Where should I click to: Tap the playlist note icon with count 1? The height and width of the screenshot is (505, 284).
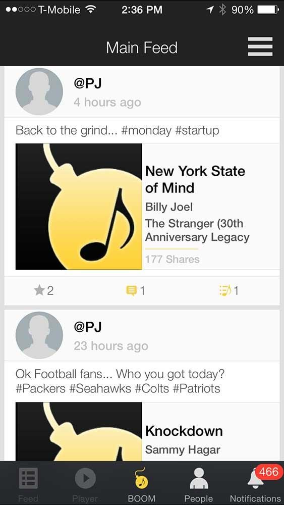coord(224,291)
